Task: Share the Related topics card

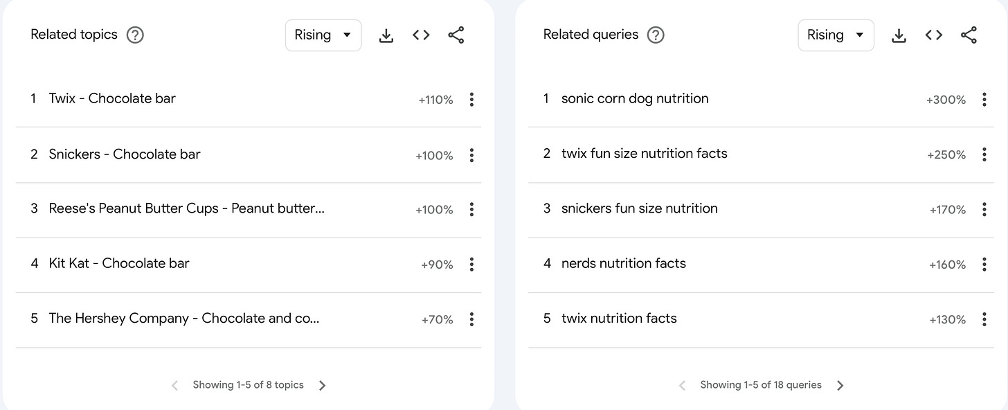Action: click(x=456, y=35)
